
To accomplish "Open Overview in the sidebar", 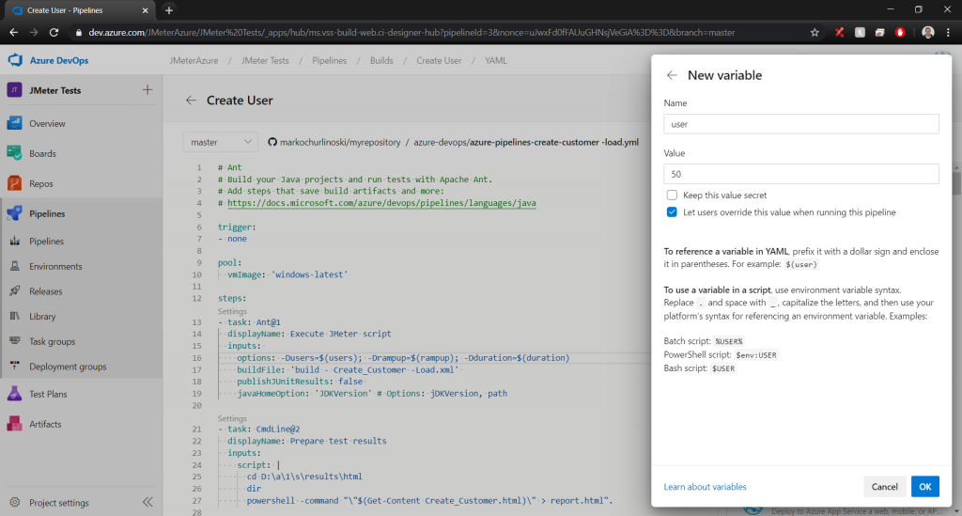I will pos(47,123).
